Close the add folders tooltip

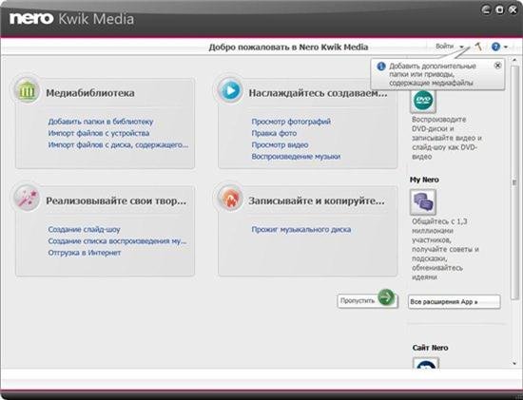coord(497,66)
